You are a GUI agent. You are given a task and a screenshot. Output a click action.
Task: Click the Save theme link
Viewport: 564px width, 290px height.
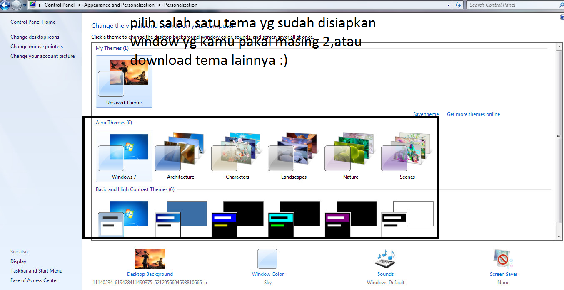tap(426, 114)
